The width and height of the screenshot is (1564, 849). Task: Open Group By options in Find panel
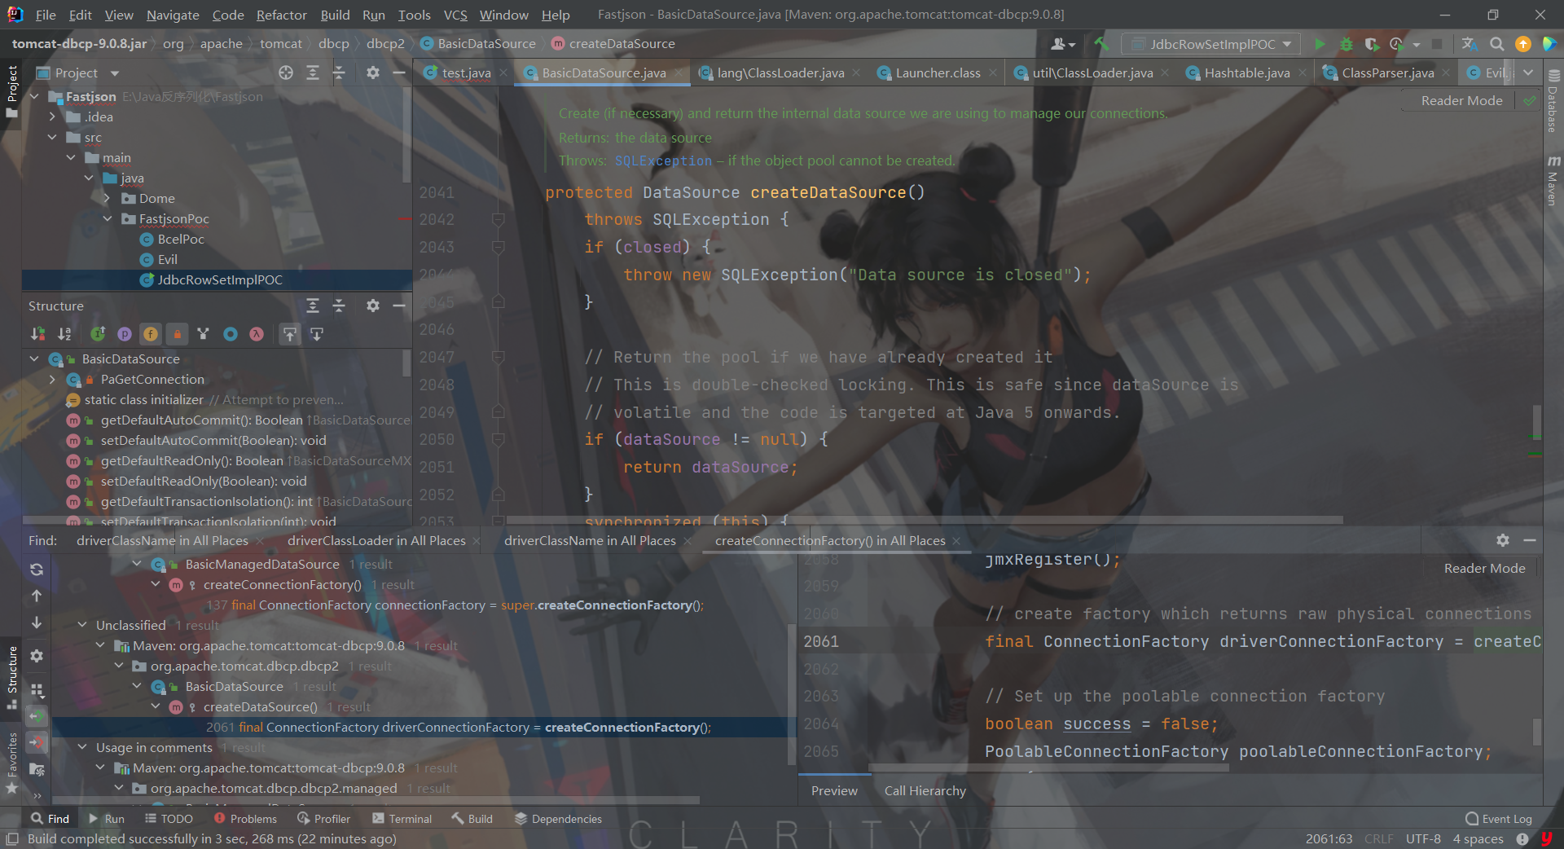pos(37,690)
